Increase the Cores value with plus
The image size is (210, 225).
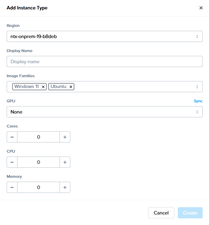(x=65, y=137)
